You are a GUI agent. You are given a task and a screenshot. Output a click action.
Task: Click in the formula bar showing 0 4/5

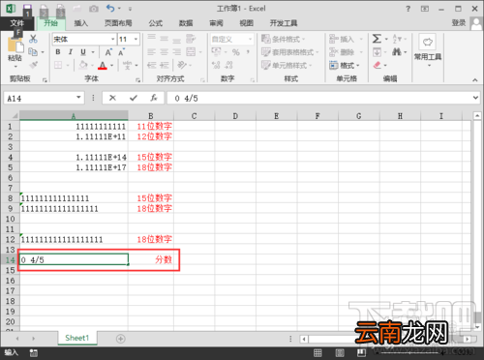tap(319, 98)
